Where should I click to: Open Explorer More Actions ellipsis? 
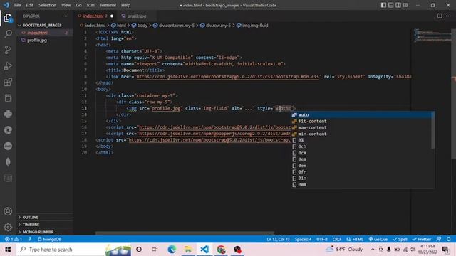[65, 16]
